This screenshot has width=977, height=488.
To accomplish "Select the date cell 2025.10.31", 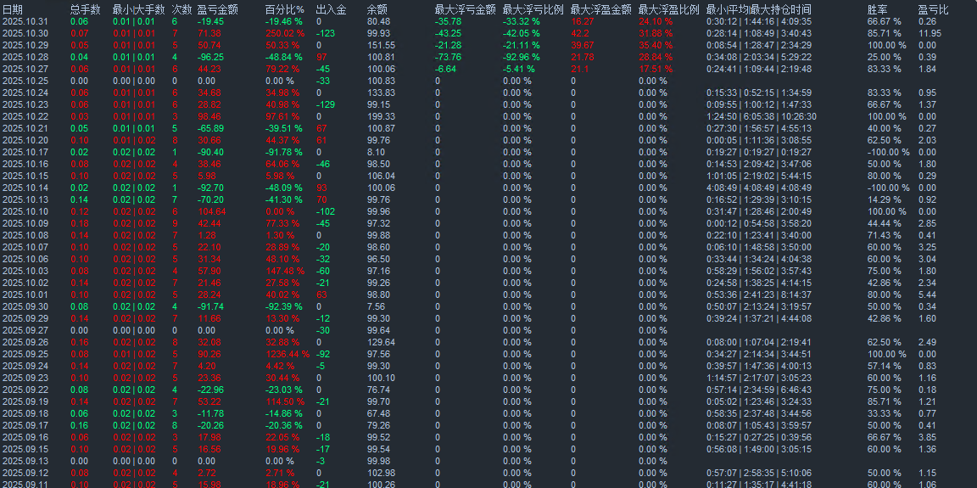I will point(25,21).
